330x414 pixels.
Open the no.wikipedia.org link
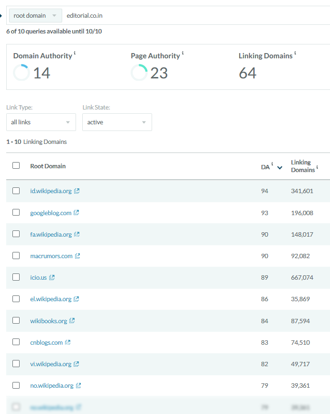[52, 386]
